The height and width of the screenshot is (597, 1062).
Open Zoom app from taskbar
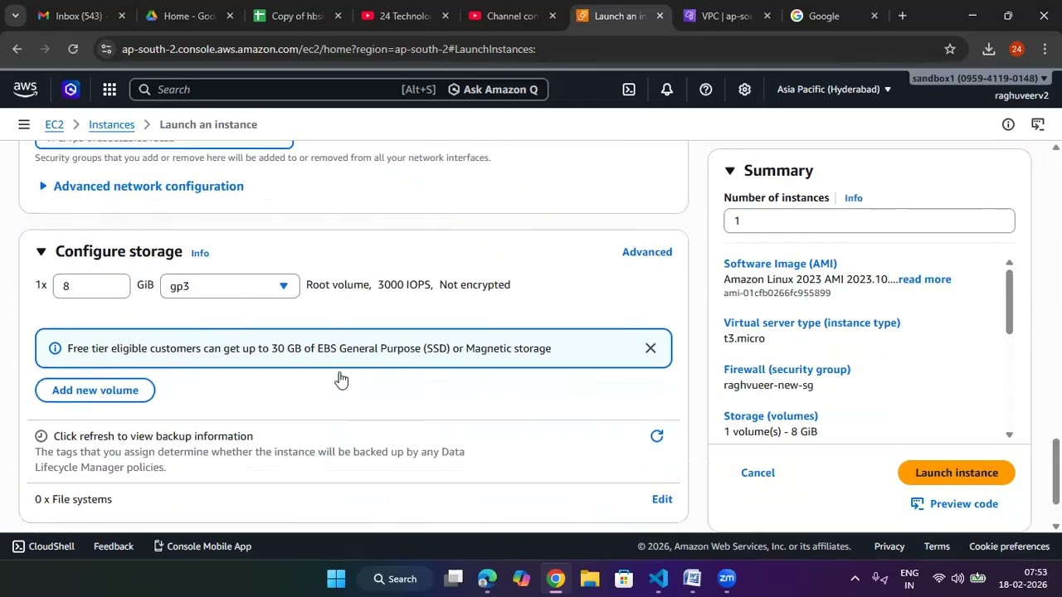tap(727, 579)
